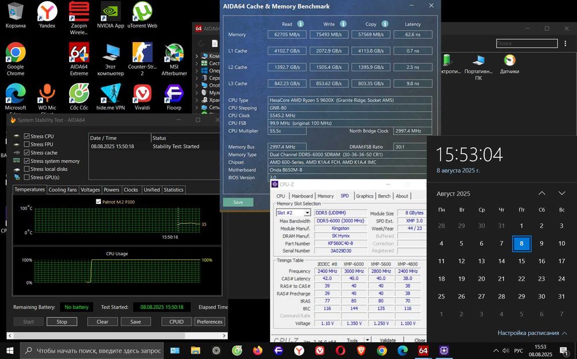Screen dimensions: 577x359
Task: Open Zaopin Wireless desktop icon
Action: pyautogui.click(x=79, y=18)
